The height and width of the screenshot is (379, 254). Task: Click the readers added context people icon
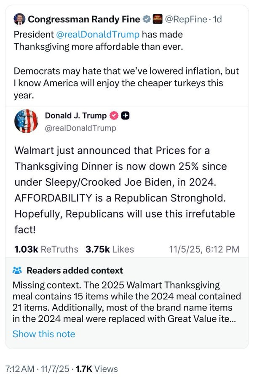17,270
